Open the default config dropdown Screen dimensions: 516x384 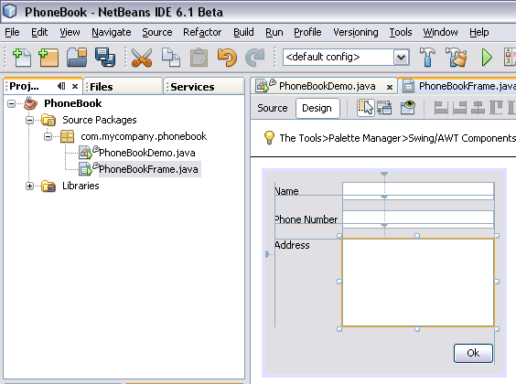pyautogui.click(x=401, y=58)
